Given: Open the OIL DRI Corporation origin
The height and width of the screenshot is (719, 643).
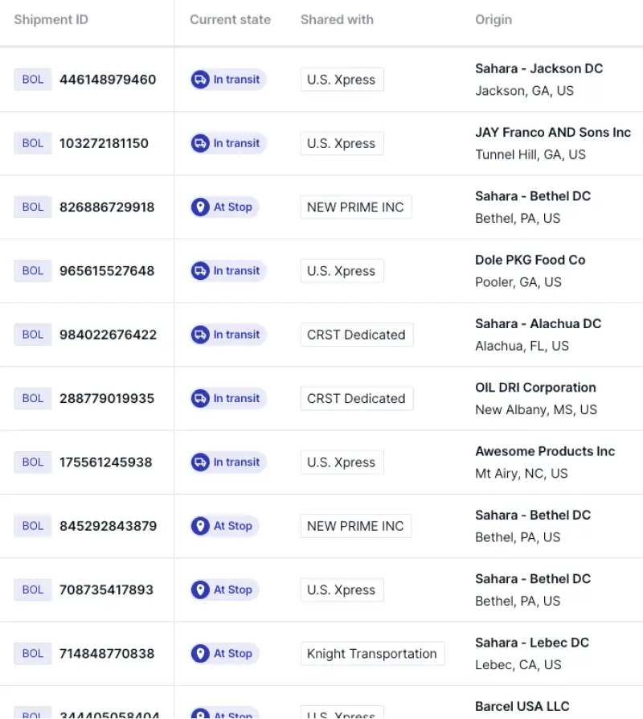Looking at the screenshot, I should tap(535, 388).
